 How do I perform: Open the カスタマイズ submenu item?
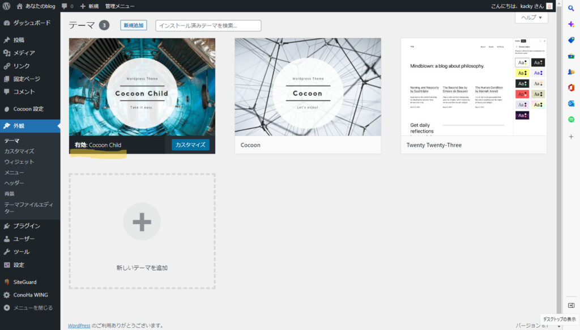[19, 151]
